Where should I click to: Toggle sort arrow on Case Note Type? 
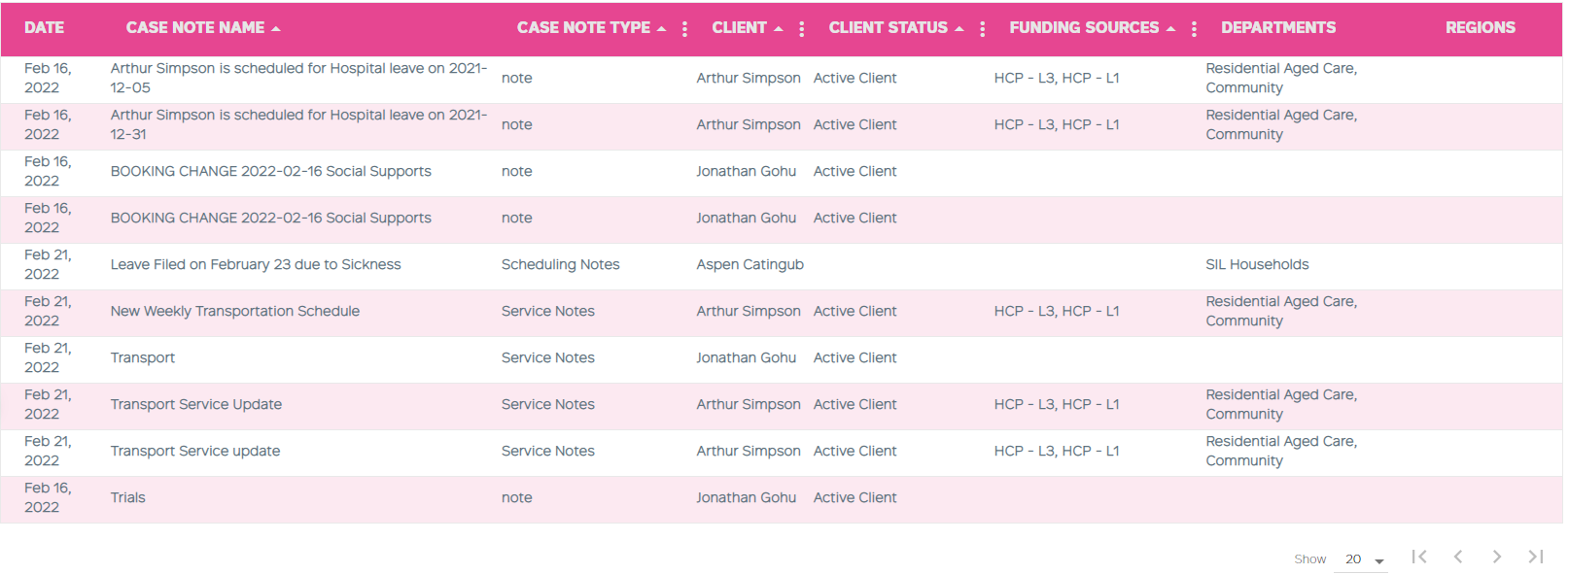pyautogui.click(x=662, y=29)
